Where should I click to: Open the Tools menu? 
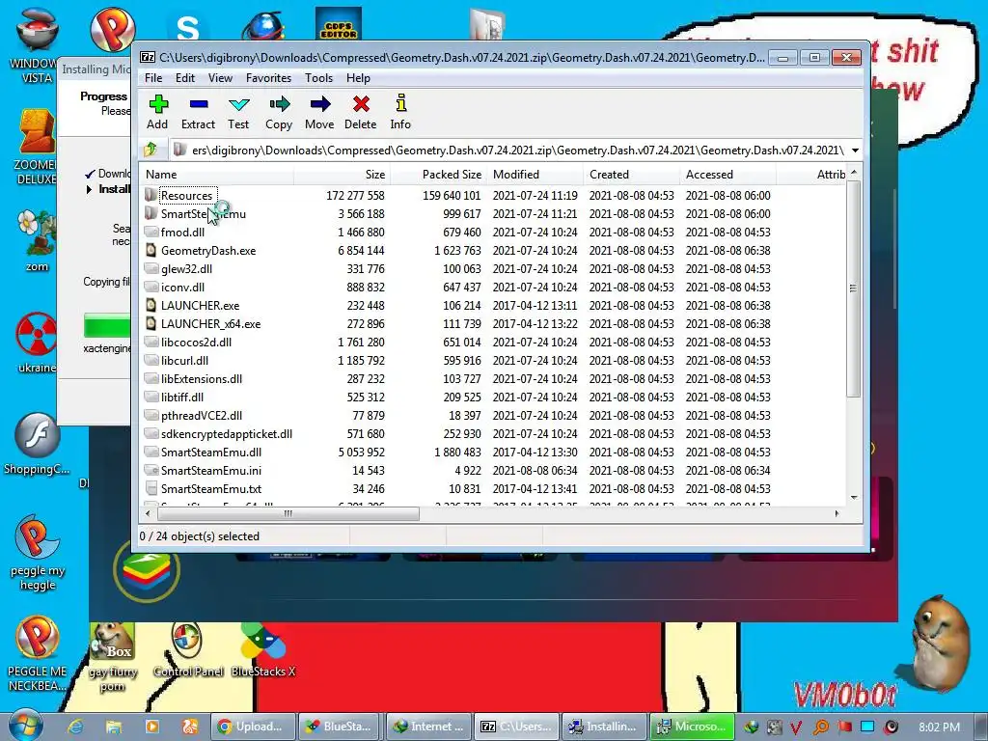(318, 78)
